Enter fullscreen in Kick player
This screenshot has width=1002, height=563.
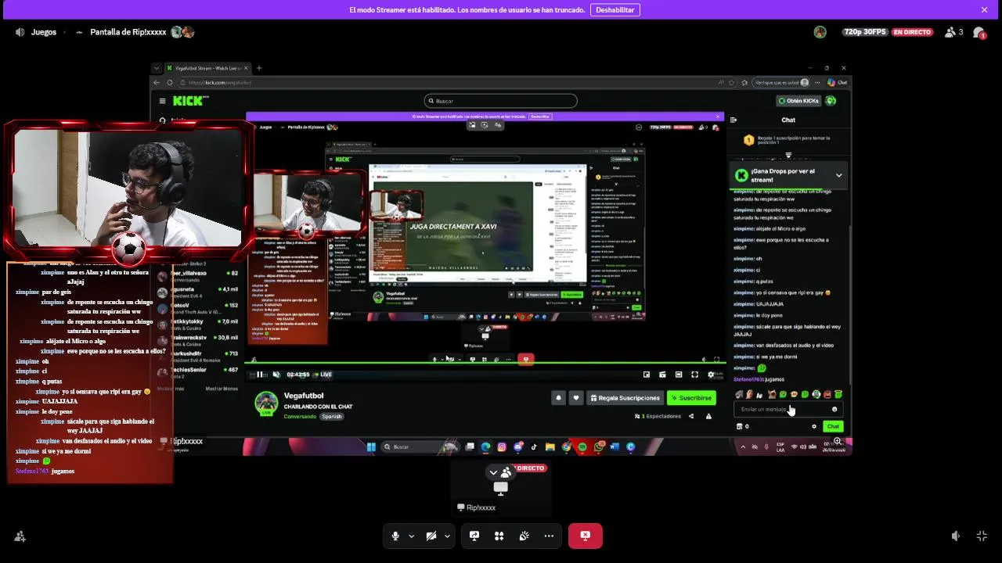pos(694,375)
